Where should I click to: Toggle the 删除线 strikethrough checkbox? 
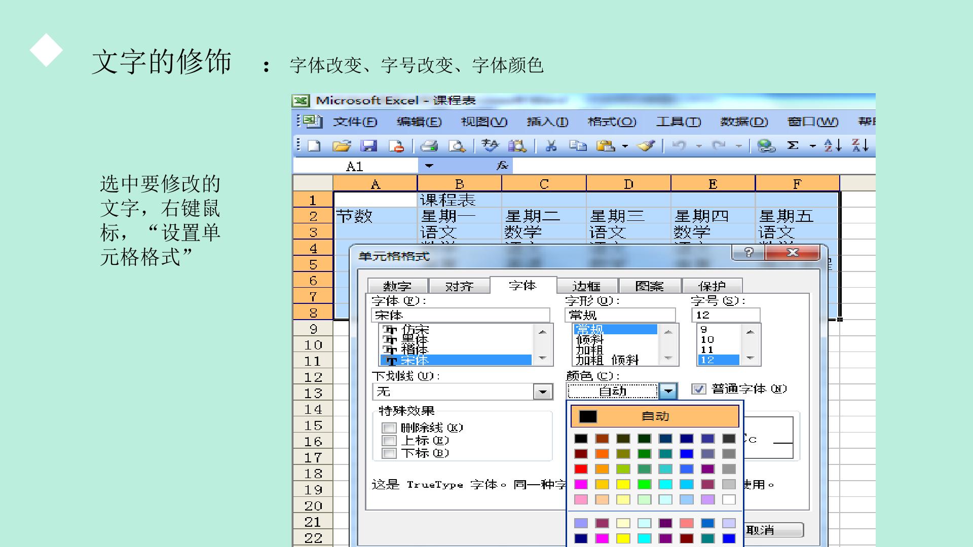(x=389, y=428)
